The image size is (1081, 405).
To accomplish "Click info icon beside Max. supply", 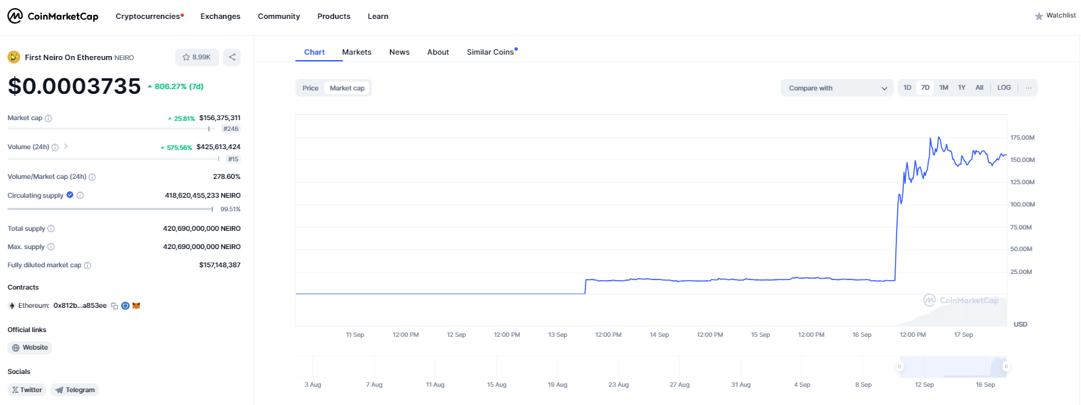I will (51, 247).
